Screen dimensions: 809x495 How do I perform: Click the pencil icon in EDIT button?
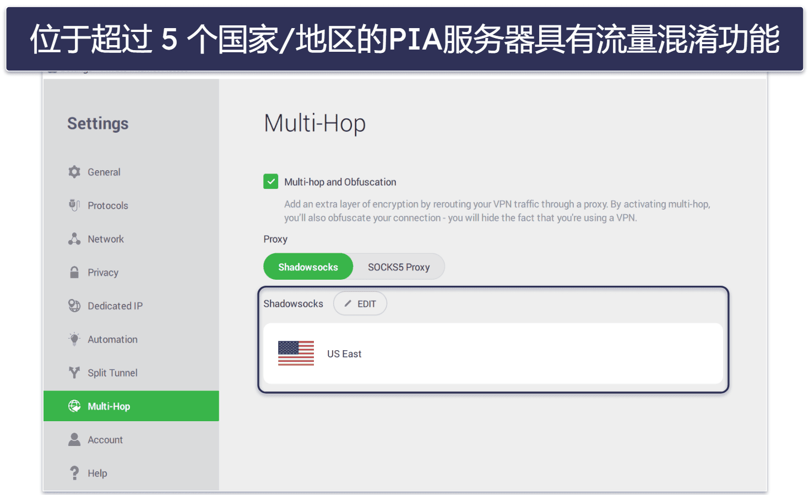pos(348,303)
